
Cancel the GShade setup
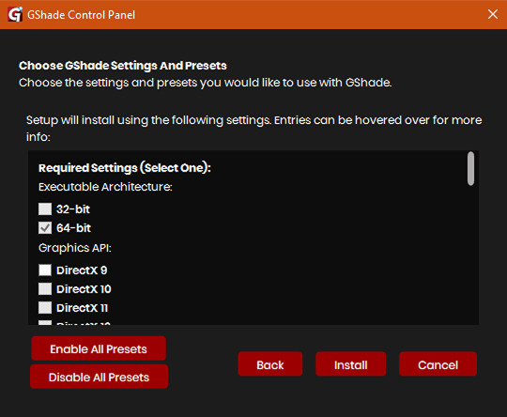438,364
